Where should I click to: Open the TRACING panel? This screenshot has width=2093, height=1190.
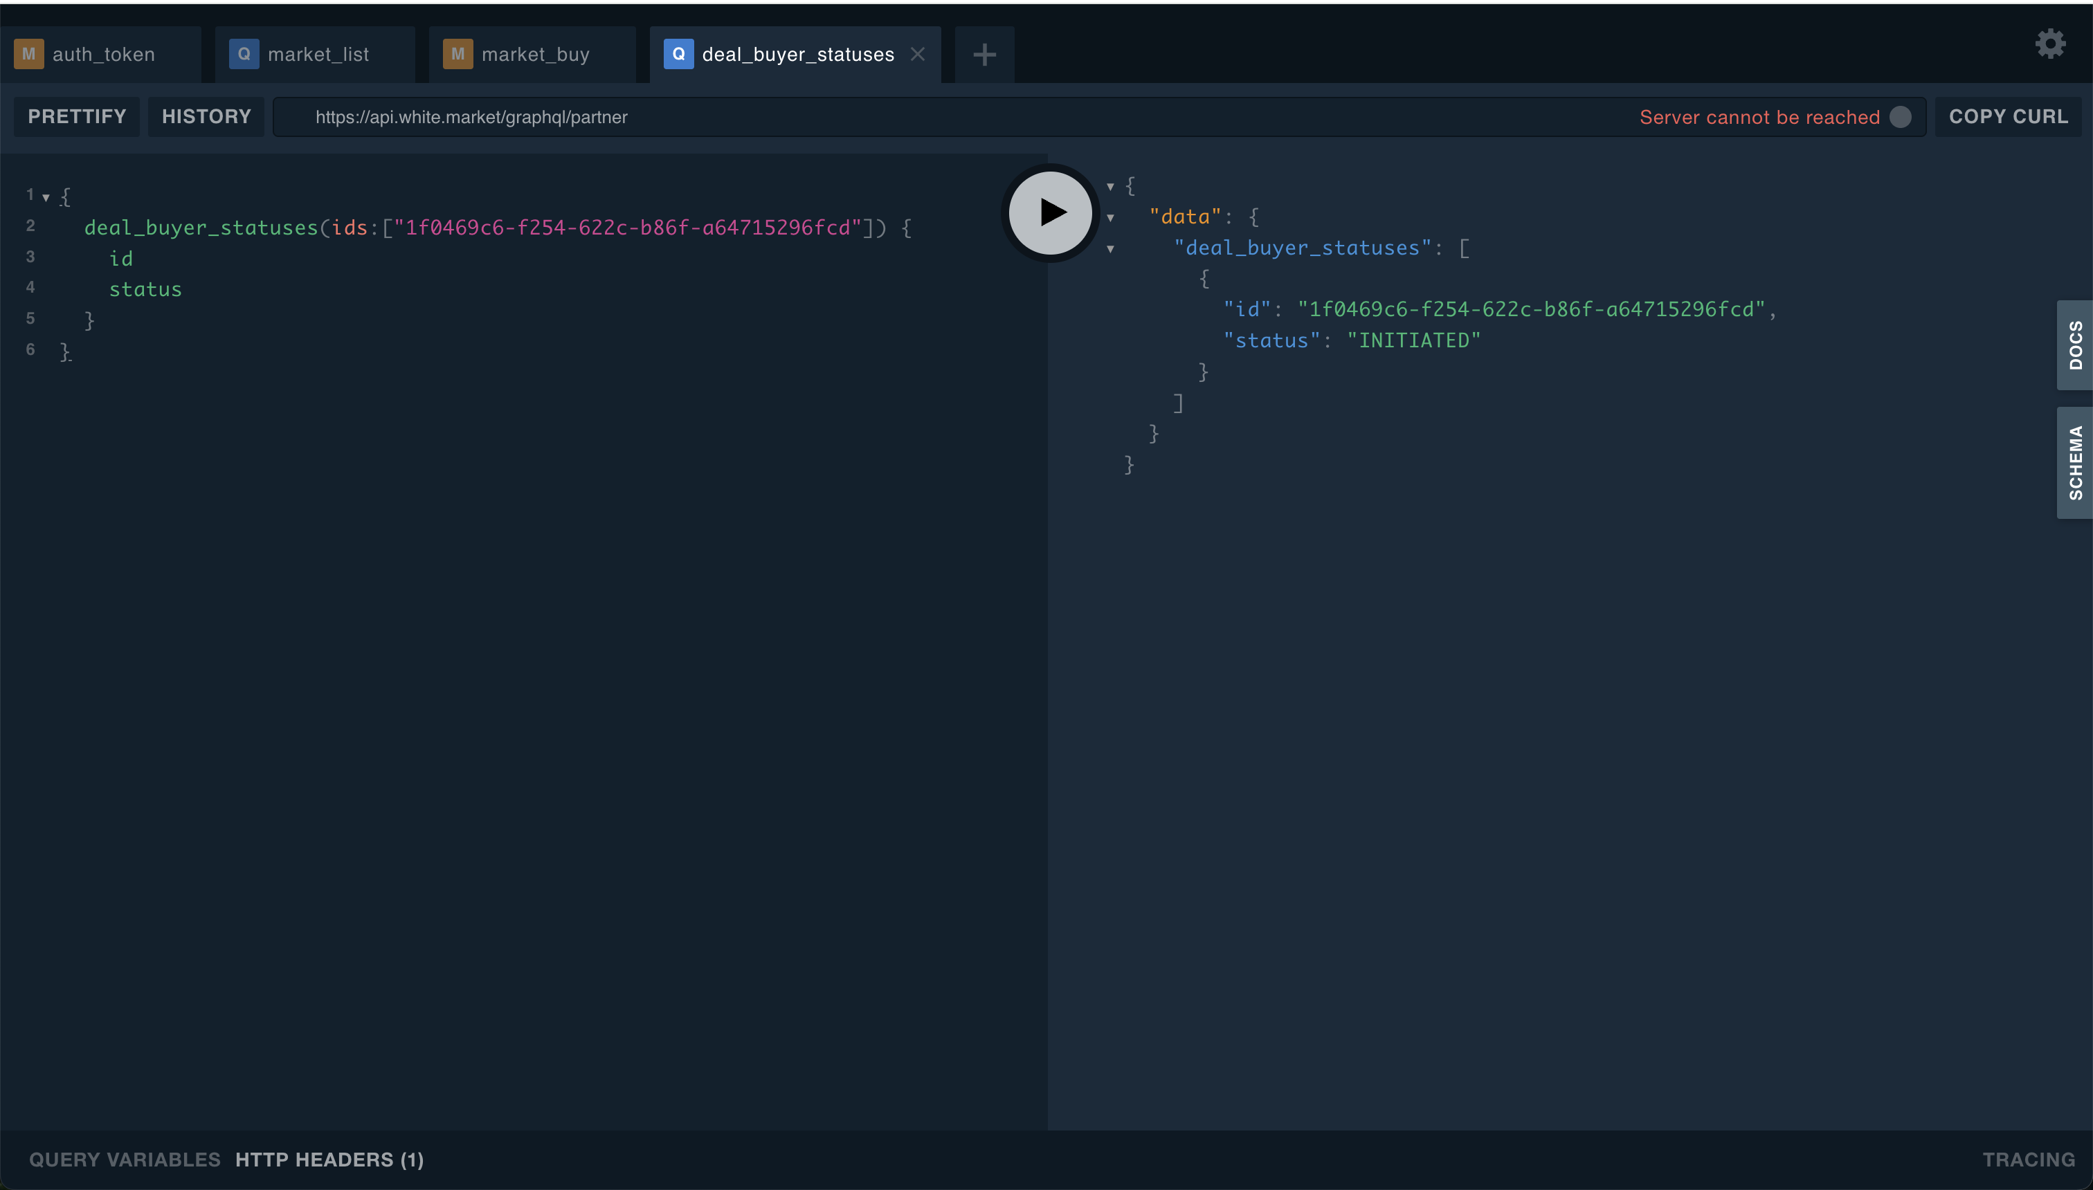point(2029,1160)
